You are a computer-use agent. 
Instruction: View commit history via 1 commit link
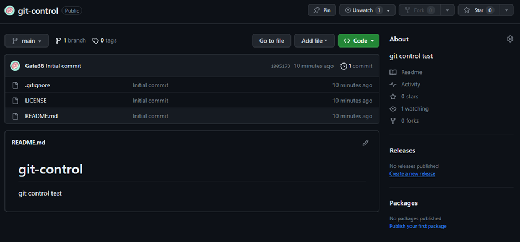pos(356,66)
